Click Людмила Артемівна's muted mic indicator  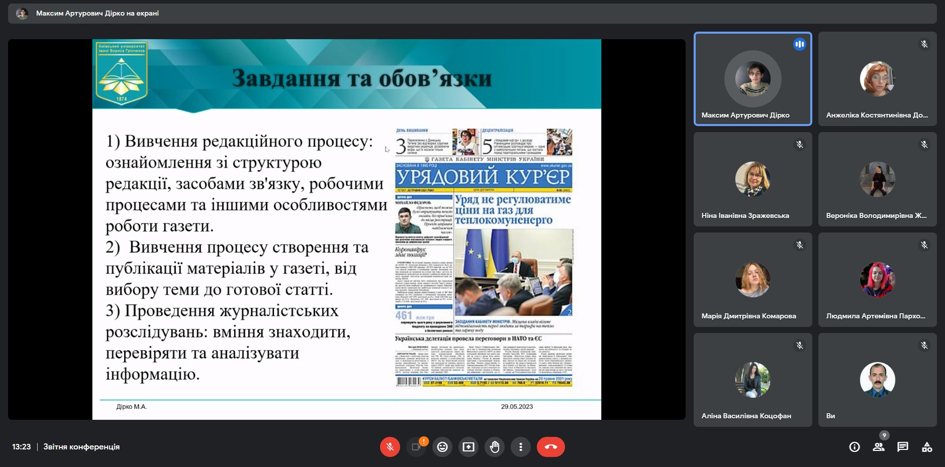click(924, 245)
